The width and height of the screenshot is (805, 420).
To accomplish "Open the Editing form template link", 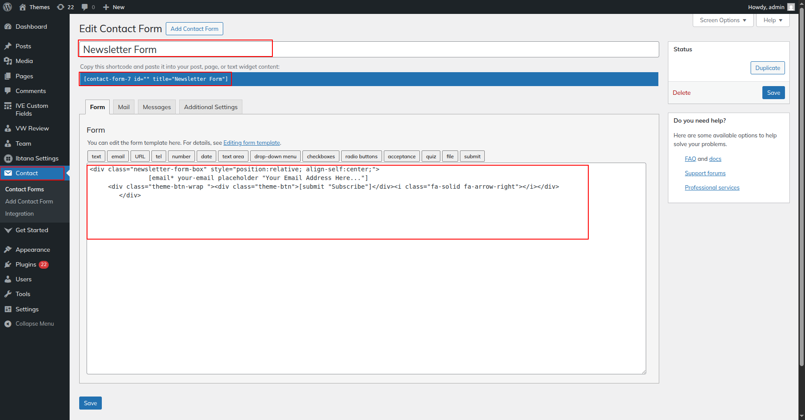I will pos(252,143).
